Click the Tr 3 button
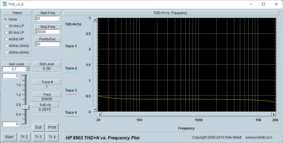The height and width of the screenshot is (143, 283). 38,137
